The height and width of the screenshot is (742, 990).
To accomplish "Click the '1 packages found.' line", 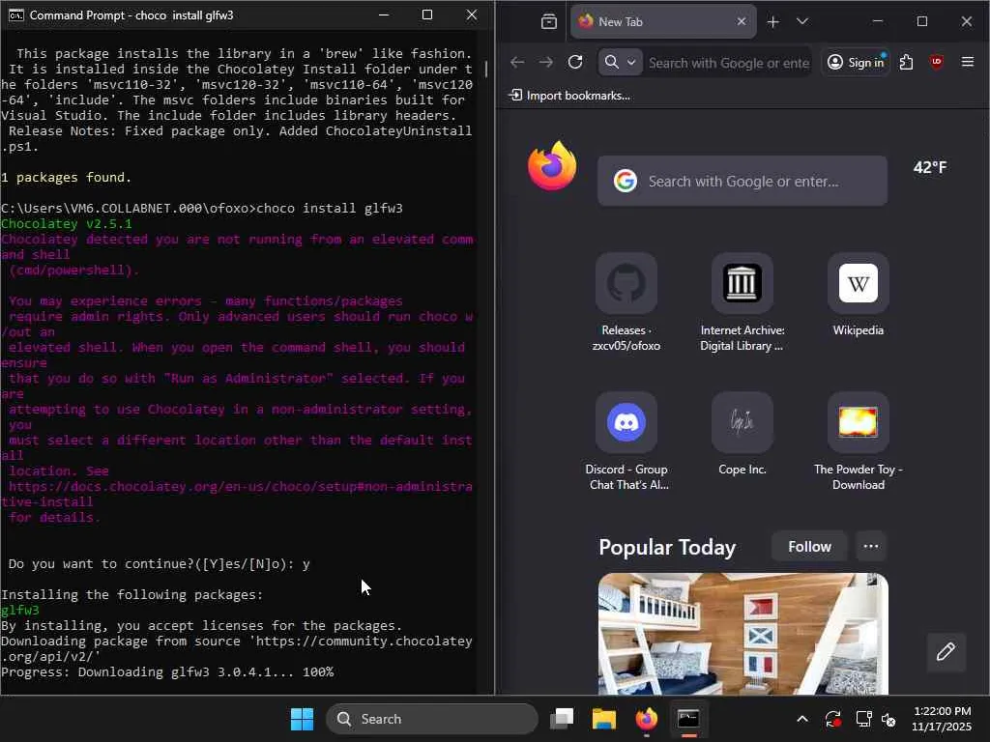I will coord(67,178).
